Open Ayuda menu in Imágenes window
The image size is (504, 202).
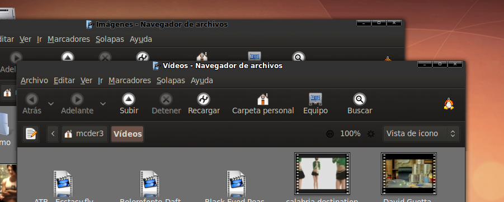(141, 40)
